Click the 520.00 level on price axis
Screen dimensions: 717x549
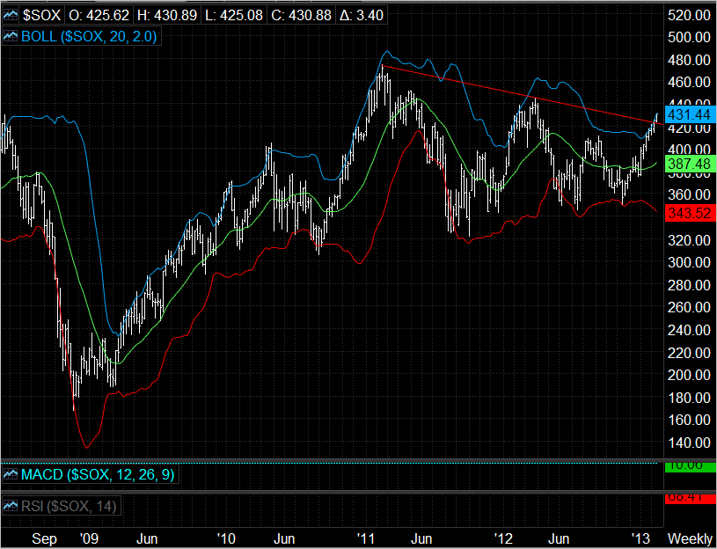click(688, 15)
